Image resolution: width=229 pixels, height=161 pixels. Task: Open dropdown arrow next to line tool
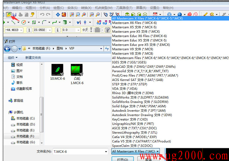coord(19,22)
